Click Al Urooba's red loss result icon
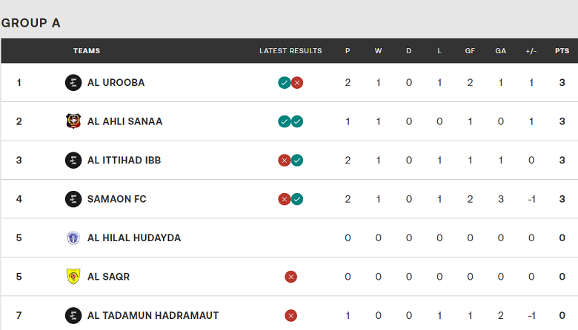Viewport: 578px width, 330px height. 297,83
